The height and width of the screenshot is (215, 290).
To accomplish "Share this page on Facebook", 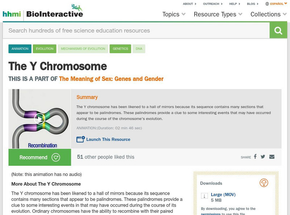I will 255,157.
